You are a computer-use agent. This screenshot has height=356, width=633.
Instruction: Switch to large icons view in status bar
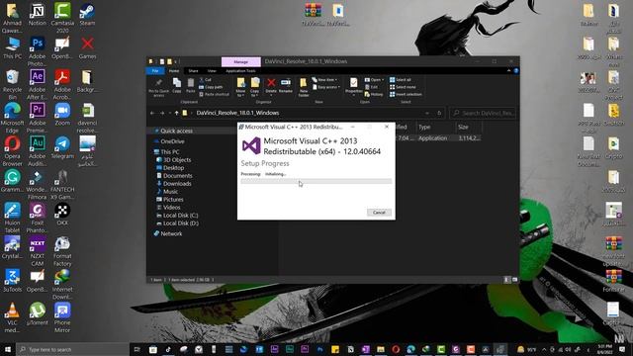(514, 280)
